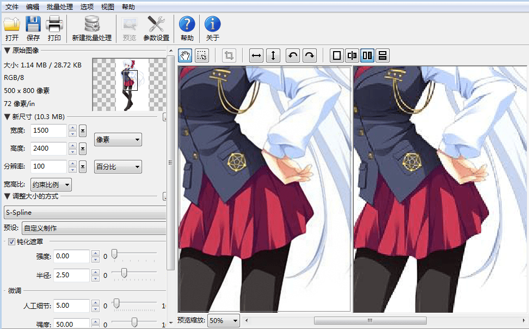Open 参数设置 settings tools icon
529x329 pixels.
tap(156, 24)
